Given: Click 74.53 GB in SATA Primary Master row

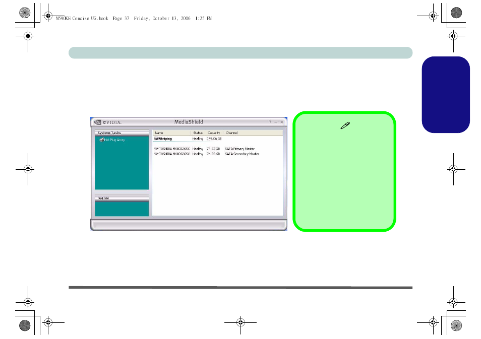Looking at the screenshot, I should coord(213,149).
